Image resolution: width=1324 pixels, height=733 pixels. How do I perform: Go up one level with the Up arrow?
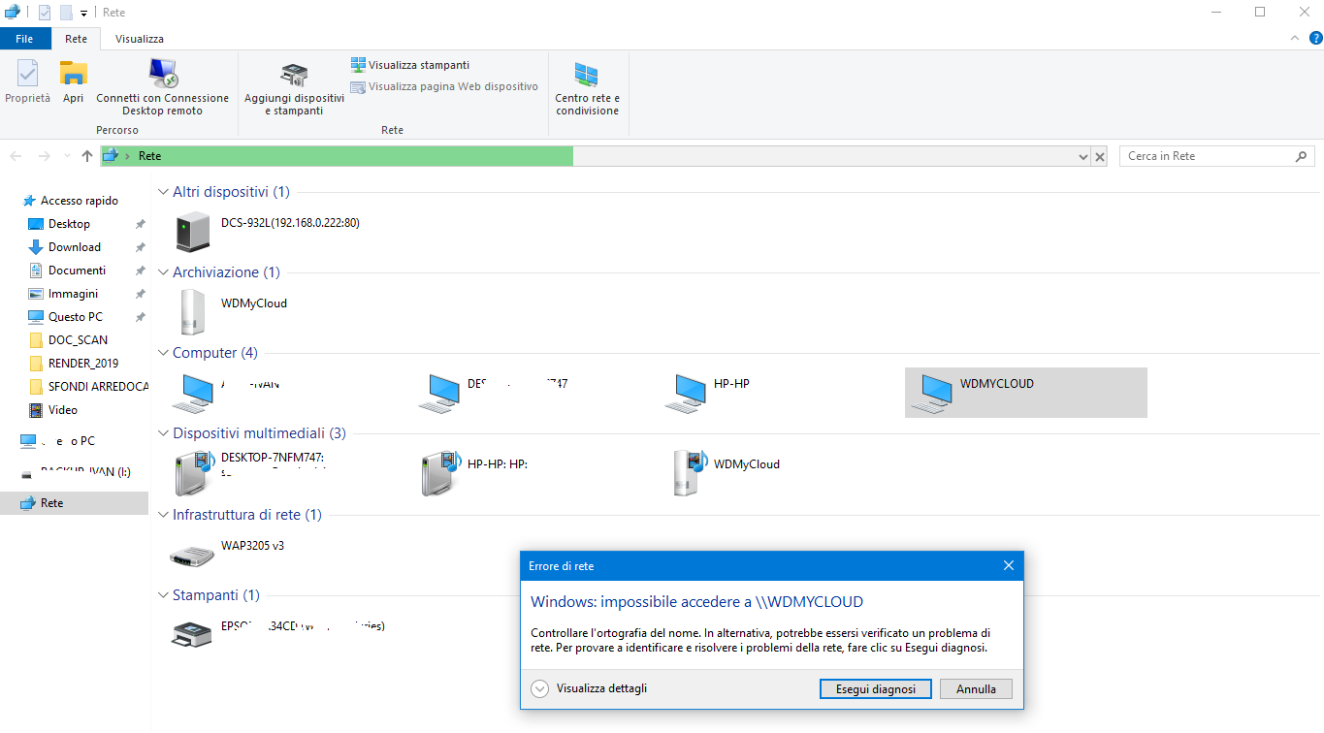click(87, 156)
